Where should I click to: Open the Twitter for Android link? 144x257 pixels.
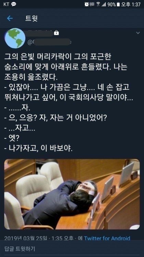point(107,238)
